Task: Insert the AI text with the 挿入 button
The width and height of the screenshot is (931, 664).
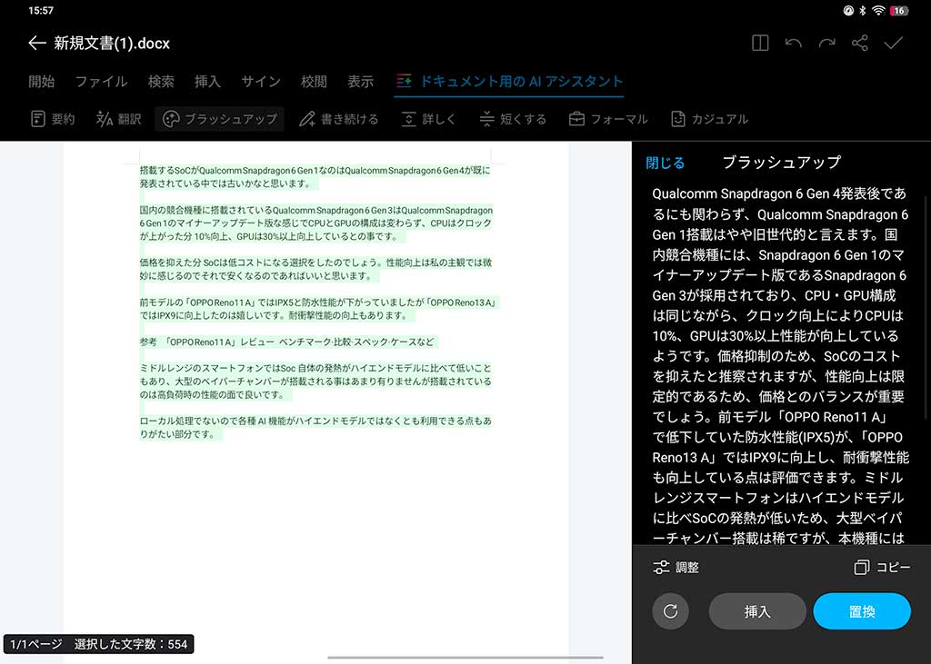Action: coord(757,611)
